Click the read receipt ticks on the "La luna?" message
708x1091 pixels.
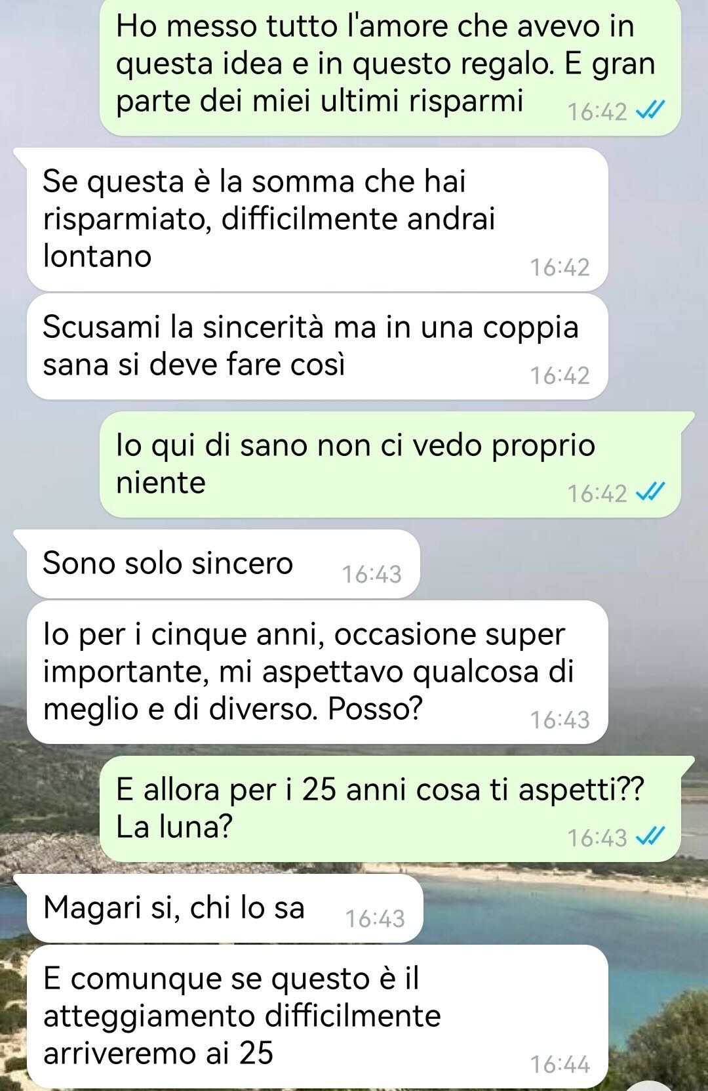651,836
